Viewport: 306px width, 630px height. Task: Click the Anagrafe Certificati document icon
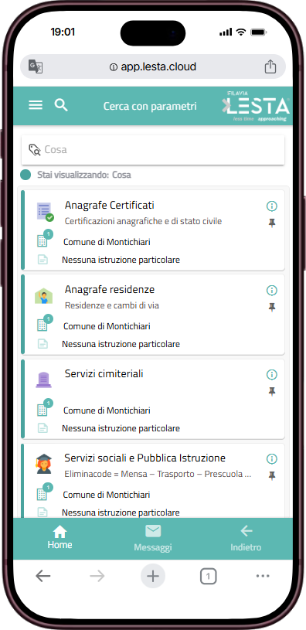tap(45, 212)
